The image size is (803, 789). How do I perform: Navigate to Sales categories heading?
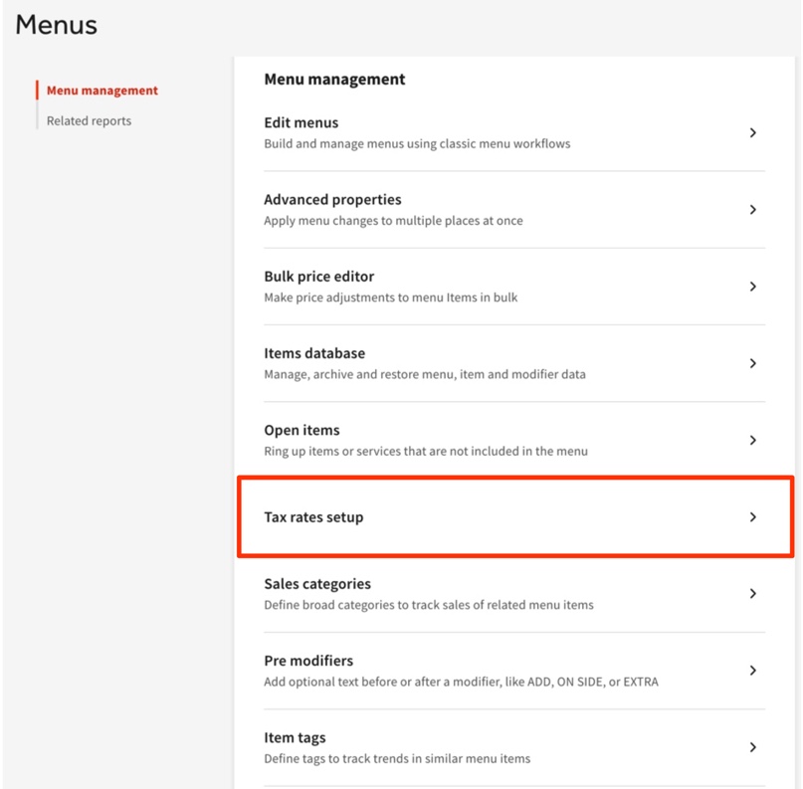tap(317, 584)
